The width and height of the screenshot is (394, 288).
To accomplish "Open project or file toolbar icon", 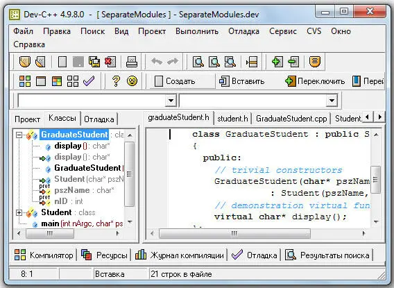I will (25, 62).
